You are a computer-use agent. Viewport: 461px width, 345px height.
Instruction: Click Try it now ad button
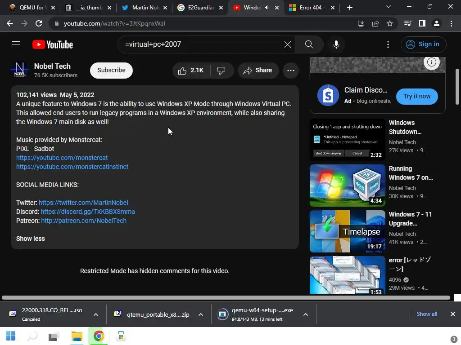pyautogui.click(x=417, y=96)
